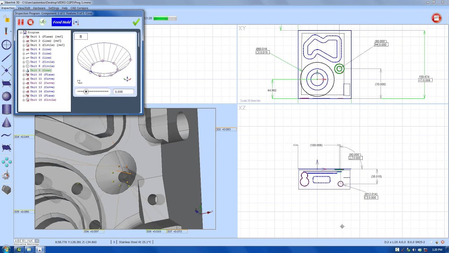Click the small red stop icon in status bar

(x=443, y=242)
